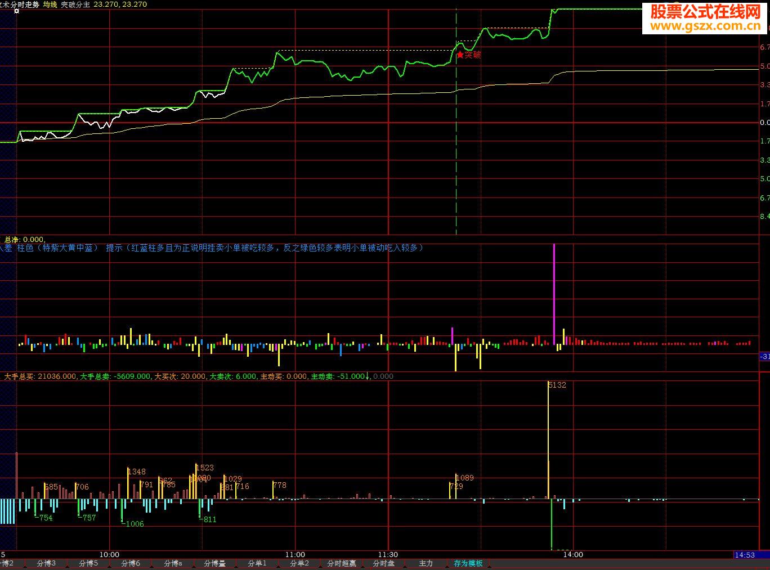Click the 1348 volume bar label
This screenshot has width=770, height=570.
tap(137, 472)
